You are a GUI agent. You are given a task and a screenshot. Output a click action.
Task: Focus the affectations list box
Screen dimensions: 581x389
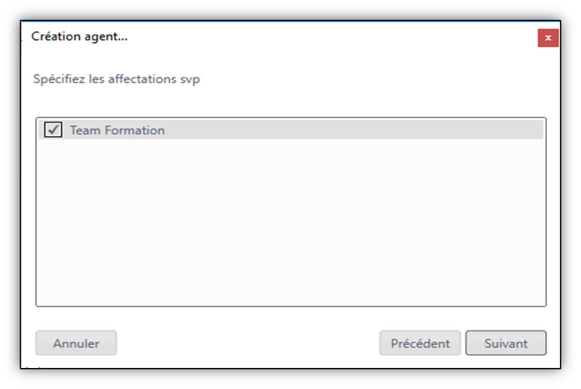click(x=291, y=212)
